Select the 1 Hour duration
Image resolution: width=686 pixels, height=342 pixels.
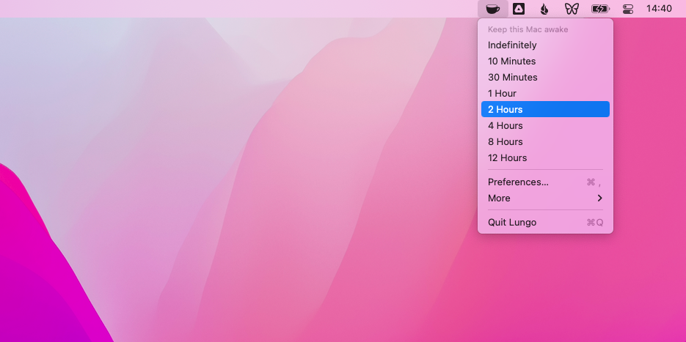tap(545, 94)
